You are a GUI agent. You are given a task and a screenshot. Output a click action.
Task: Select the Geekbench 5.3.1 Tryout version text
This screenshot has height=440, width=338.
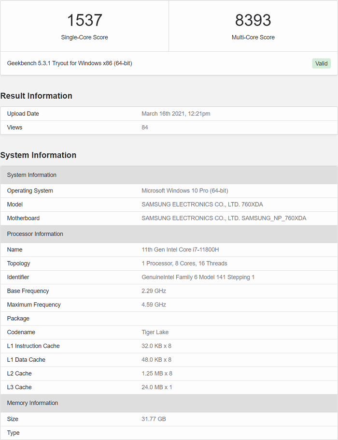[x=70, y=63]
